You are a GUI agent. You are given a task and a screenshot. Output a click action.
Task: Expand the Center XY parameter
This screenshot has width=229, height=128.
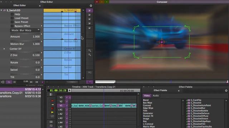[4, 49]
